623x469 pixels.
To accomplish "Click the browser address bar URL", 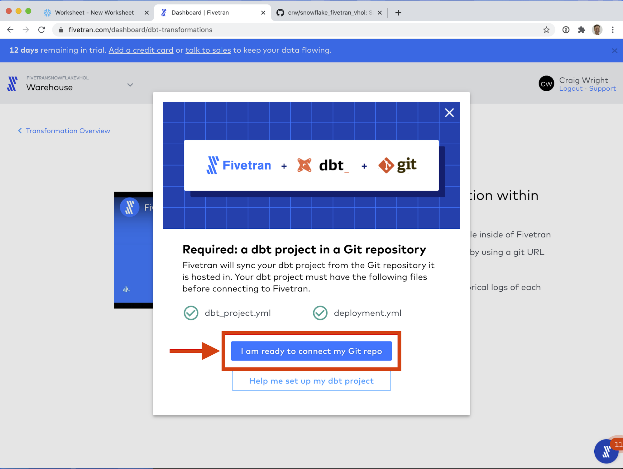I will [x=140, y=30].
